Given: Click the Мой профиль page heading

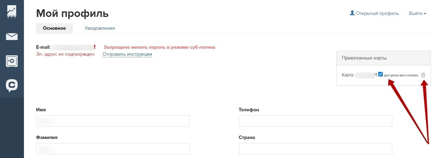Looking at the screenshot, I should [72, 14].
